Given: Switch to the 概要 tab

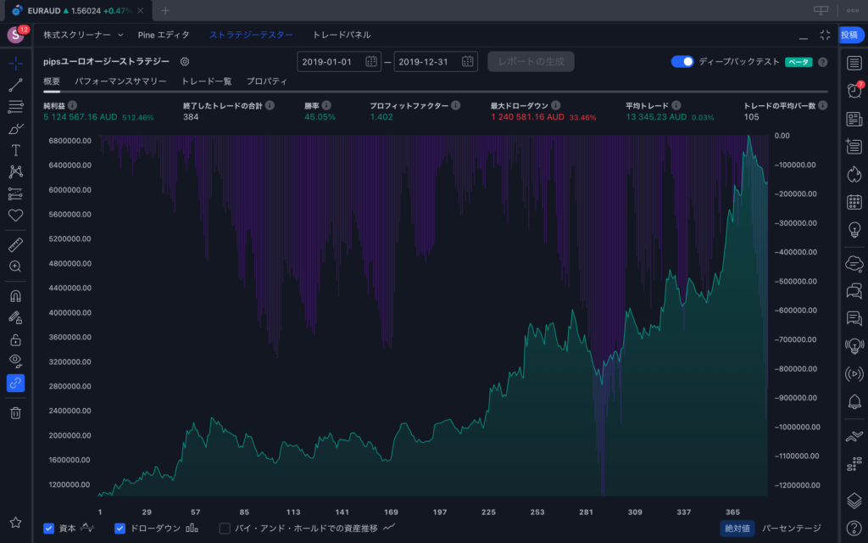Looking at the screenshot, I should point(52,81).
